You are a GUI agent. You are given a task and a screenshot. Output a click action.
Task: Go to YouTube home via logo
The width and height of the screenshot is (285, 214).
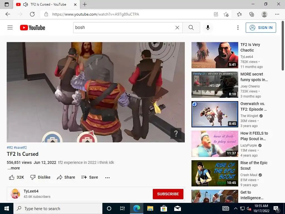pyautogui.click(x=33, y=28)
